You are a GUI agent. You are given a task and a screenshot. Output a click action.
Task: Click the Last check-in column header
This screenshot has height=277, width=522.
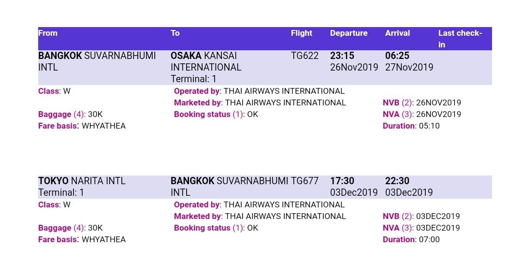(x=460, y=39)
